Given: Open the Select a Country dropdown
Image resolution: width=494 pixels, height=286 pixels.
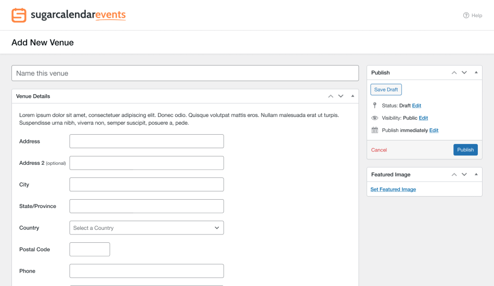Looking at the screenshot, I should click(147, 228).
